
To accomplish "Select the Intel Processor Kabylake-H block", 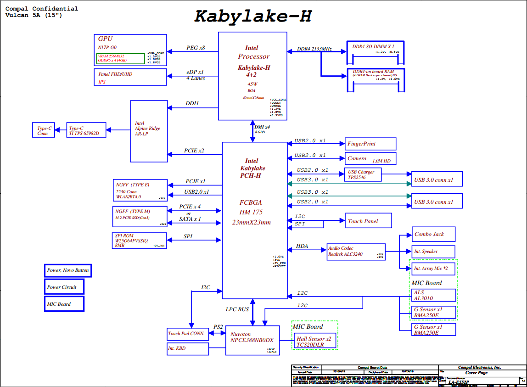I will (252, 76).
